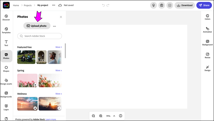214x121 pixels.
Task: Click the 79% zoom value
Action: pyautogui.click(x=108, y=116)
